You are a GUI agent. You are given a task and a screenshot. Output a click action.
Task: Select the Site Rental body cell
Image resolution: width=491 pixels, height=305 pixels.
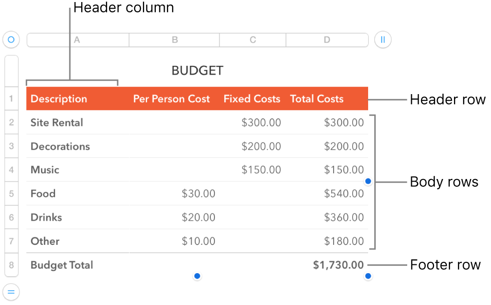point(57,122)
